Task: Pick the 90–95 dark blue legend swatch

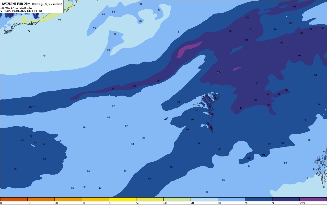Action: (x=259, y=199)
